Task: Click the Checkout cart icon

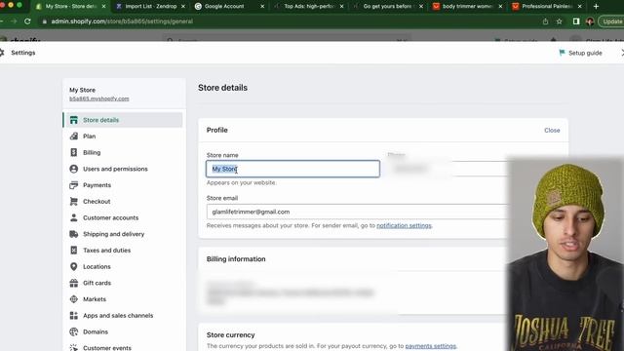Action: click(74, 202)
